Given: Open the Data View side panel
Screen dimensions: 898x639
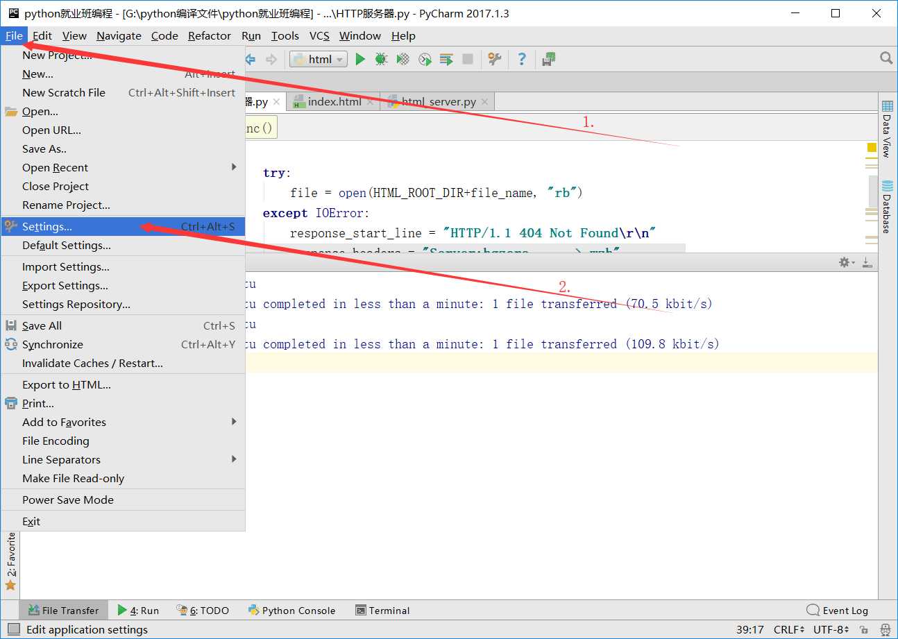Looking at the screenshot, I should tap(887, 129).
